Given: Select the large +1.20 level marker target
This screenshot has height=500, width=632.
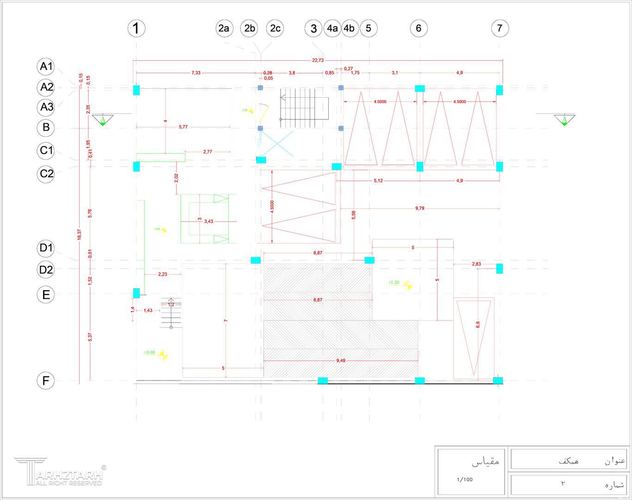Looking at the screenshot, I should 408,285.
